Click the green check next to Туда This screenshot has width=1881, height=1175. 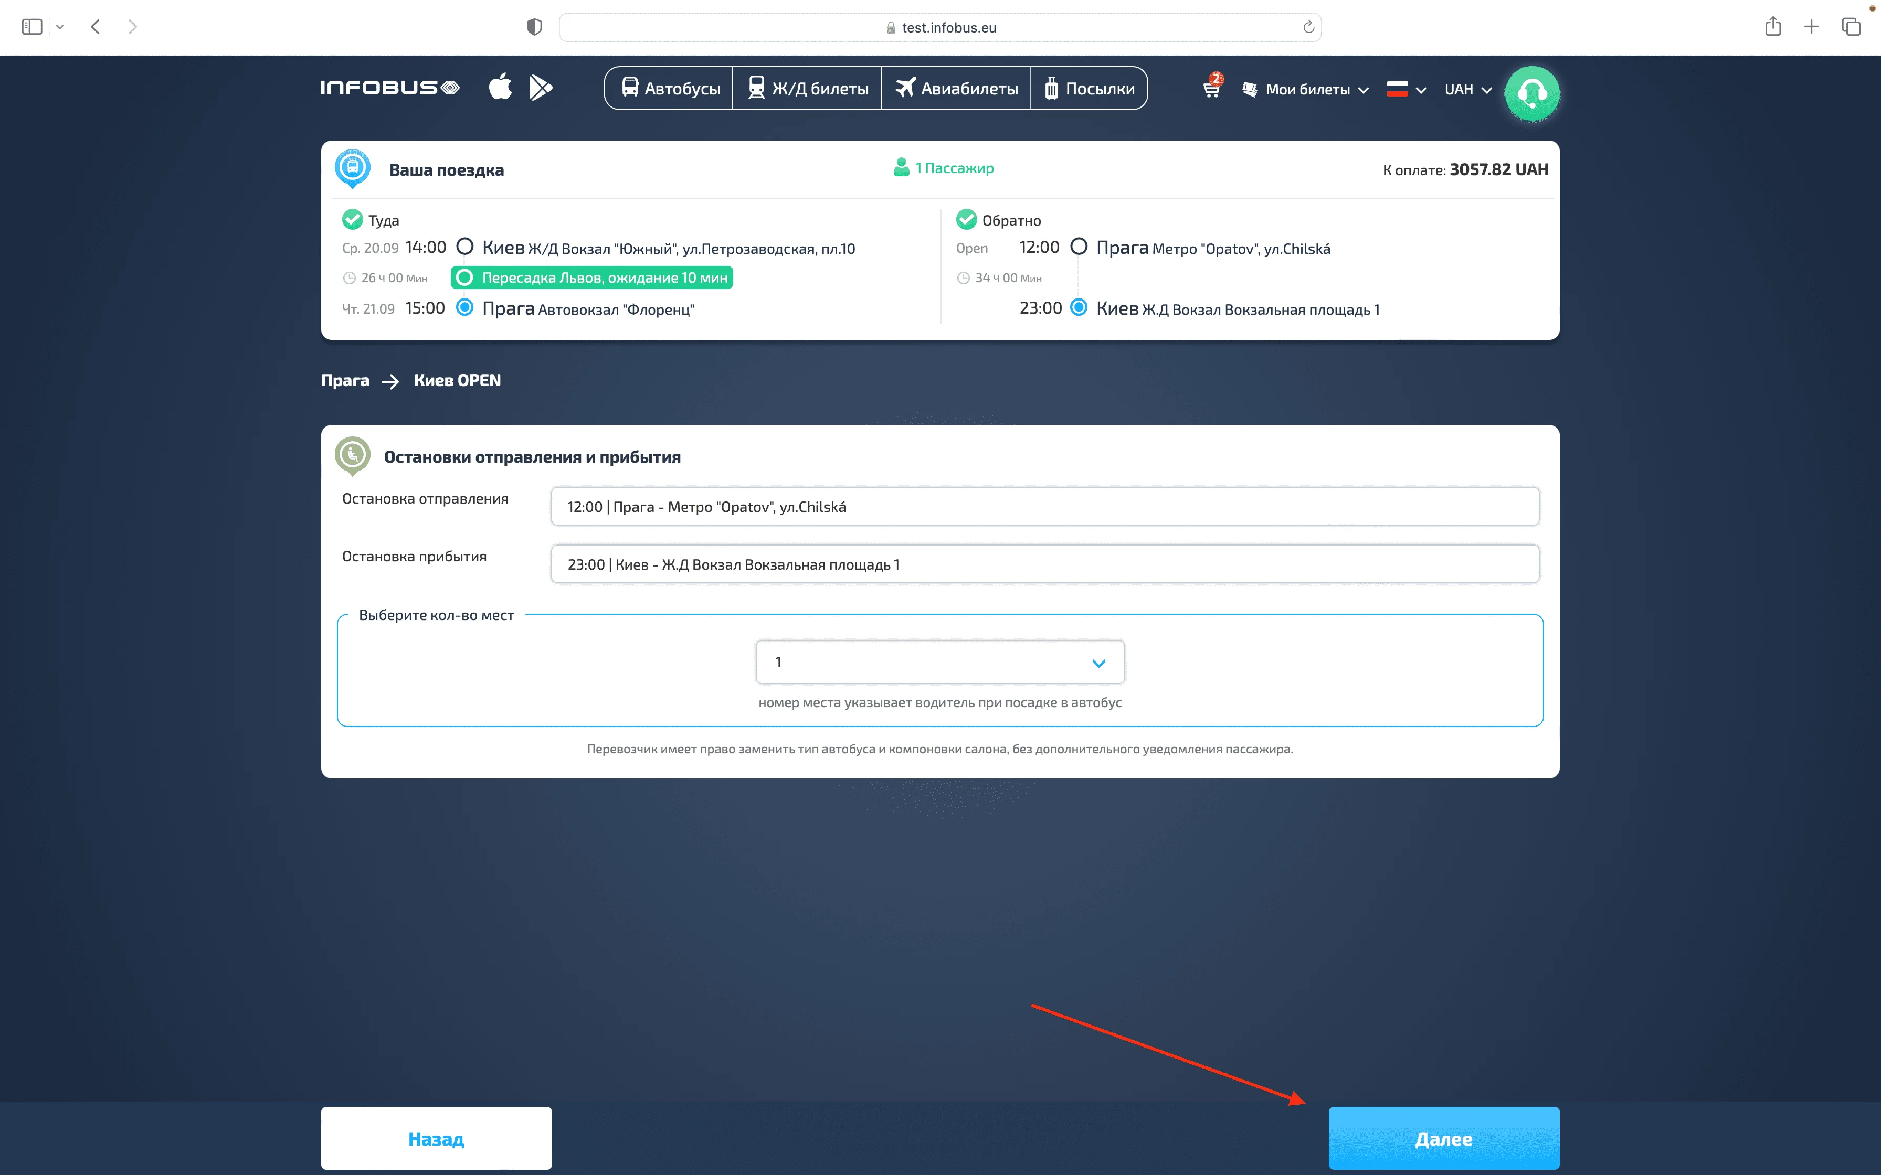point(352,220)
